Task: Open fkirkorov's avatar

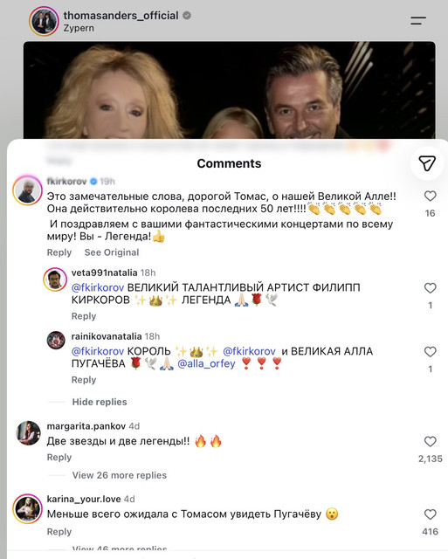Action: [x=27, y=190]
